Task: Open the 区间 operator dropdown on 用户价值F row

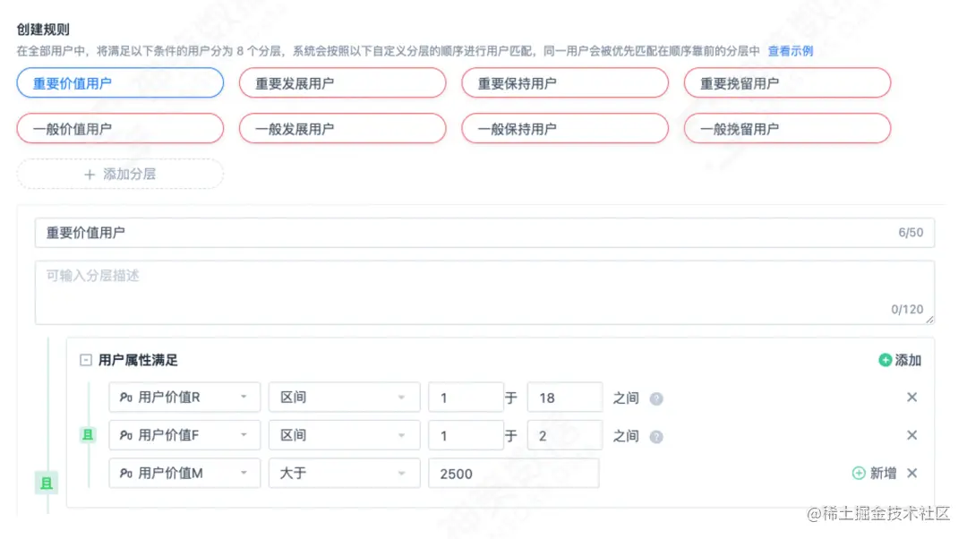Action: (345, 435)
